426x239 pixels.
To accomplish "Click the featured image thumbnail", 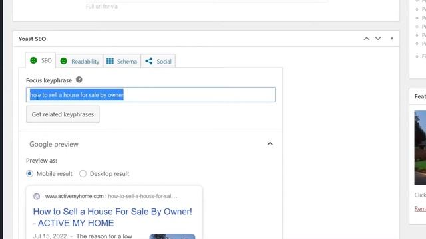I will coord(420,147).
